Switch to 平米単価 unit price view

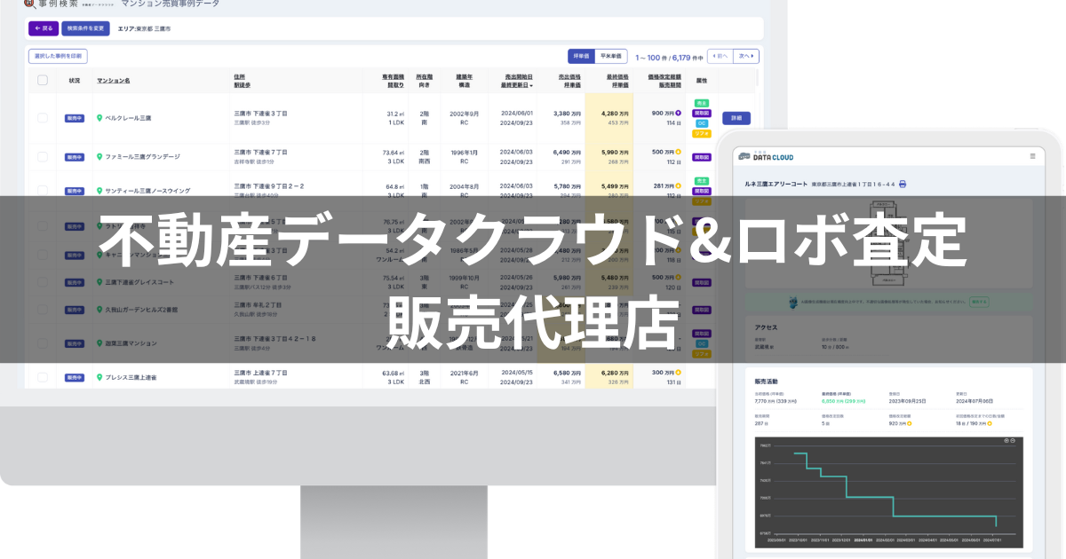pos(611,56)
